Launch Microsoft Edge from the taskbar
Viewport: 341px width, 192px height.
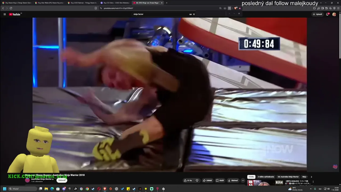click(x=52, y=189)
